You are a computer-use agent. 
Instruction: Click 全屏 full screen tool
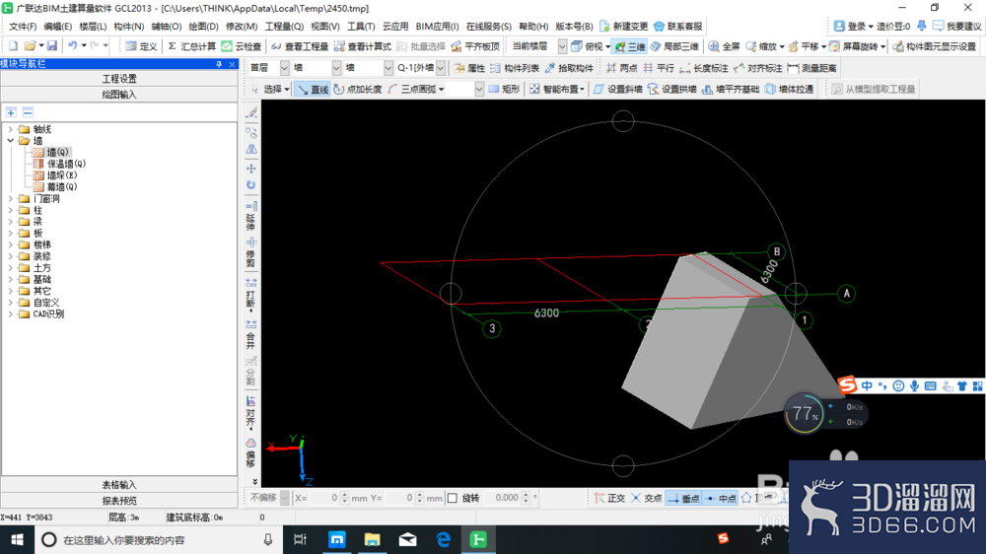(724, 46)
